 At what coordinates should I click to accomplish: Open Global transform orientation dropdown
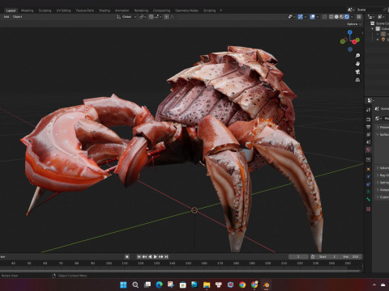click(126, 17)
